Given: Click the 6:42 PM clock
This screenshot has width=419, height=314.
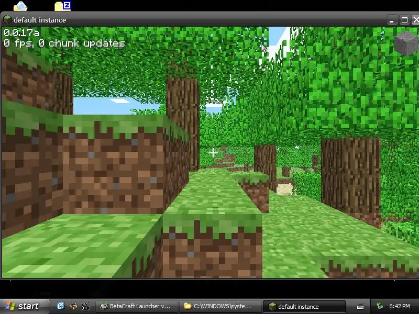Looking at the screenshot, I should click(x=400, y=306).
